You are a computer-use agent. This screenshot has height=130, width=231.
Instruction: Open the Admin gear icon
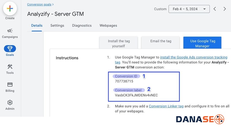point(10,103)
